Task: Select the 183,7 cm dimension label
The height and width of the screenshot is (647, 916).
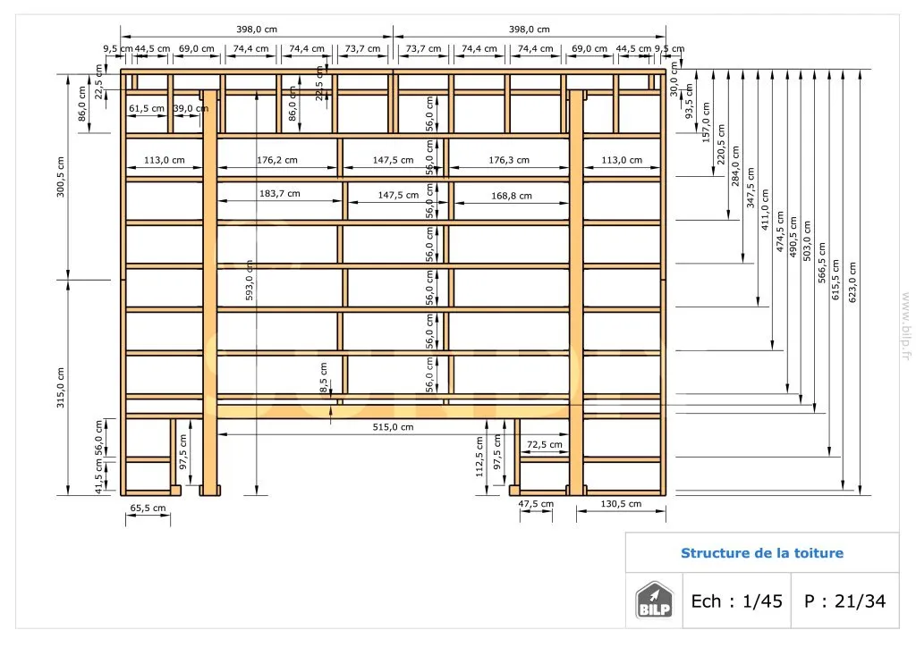Action: (x=279, y=193)
